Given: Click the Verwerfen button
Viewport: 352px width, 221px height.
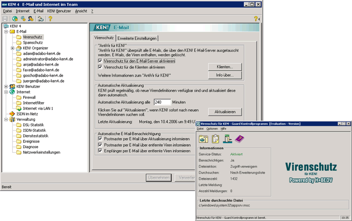Looking at the screenshot, I should point(185,177).
